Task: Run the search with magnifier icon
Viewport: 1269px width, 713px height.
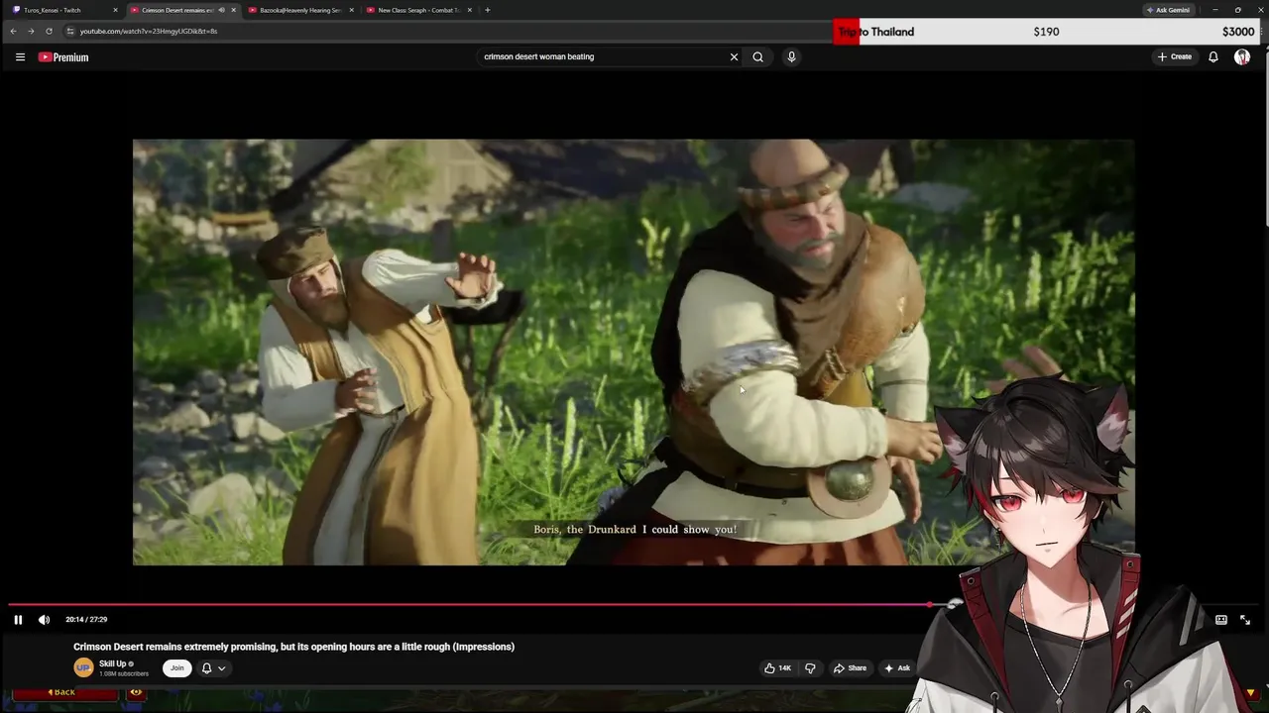Action: point(757,56)
